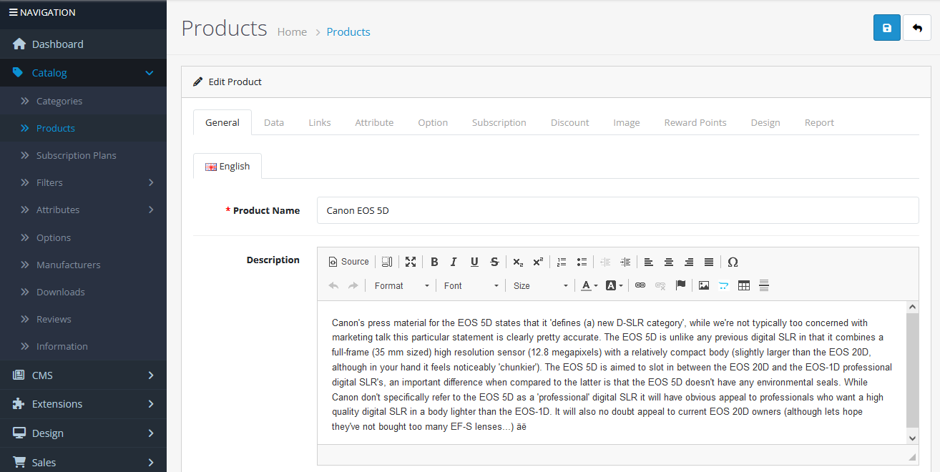Open the Format dropdown
Screen dimensions: 940x472
[x=401, y=285]
